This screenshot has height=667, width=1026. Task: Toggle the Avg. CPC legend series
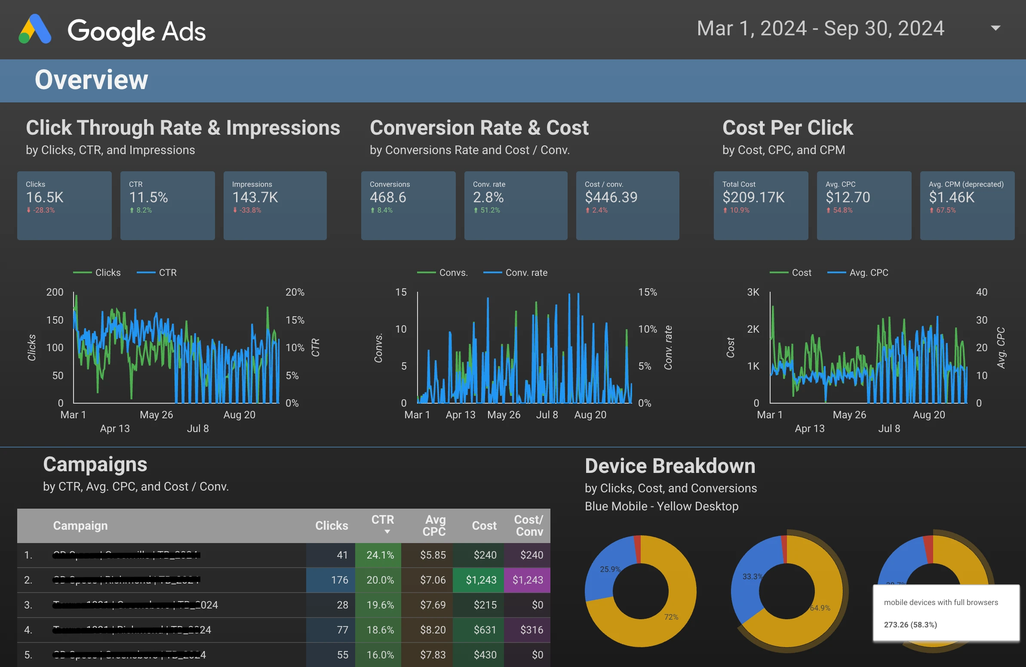(858, 273)
